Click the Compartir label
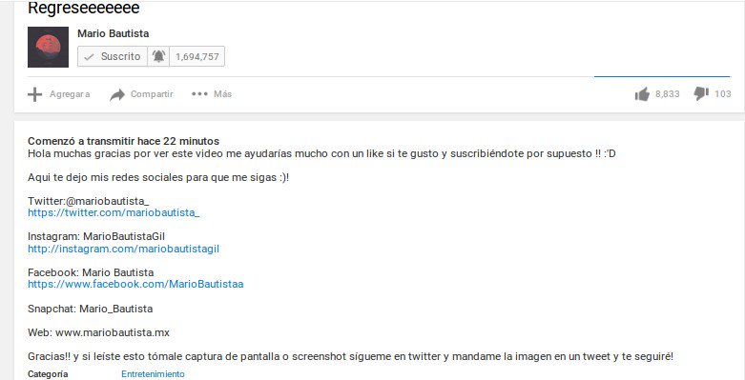The height and width of the screenshot is (380, 745). coord(152,94)
